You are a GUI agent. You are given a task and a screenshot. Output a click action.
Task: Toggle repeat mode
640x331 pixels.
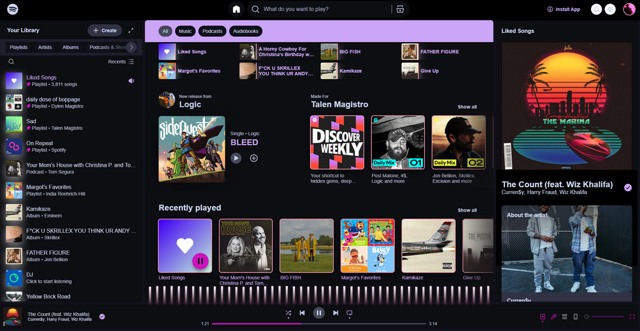[x=349, y=313]
